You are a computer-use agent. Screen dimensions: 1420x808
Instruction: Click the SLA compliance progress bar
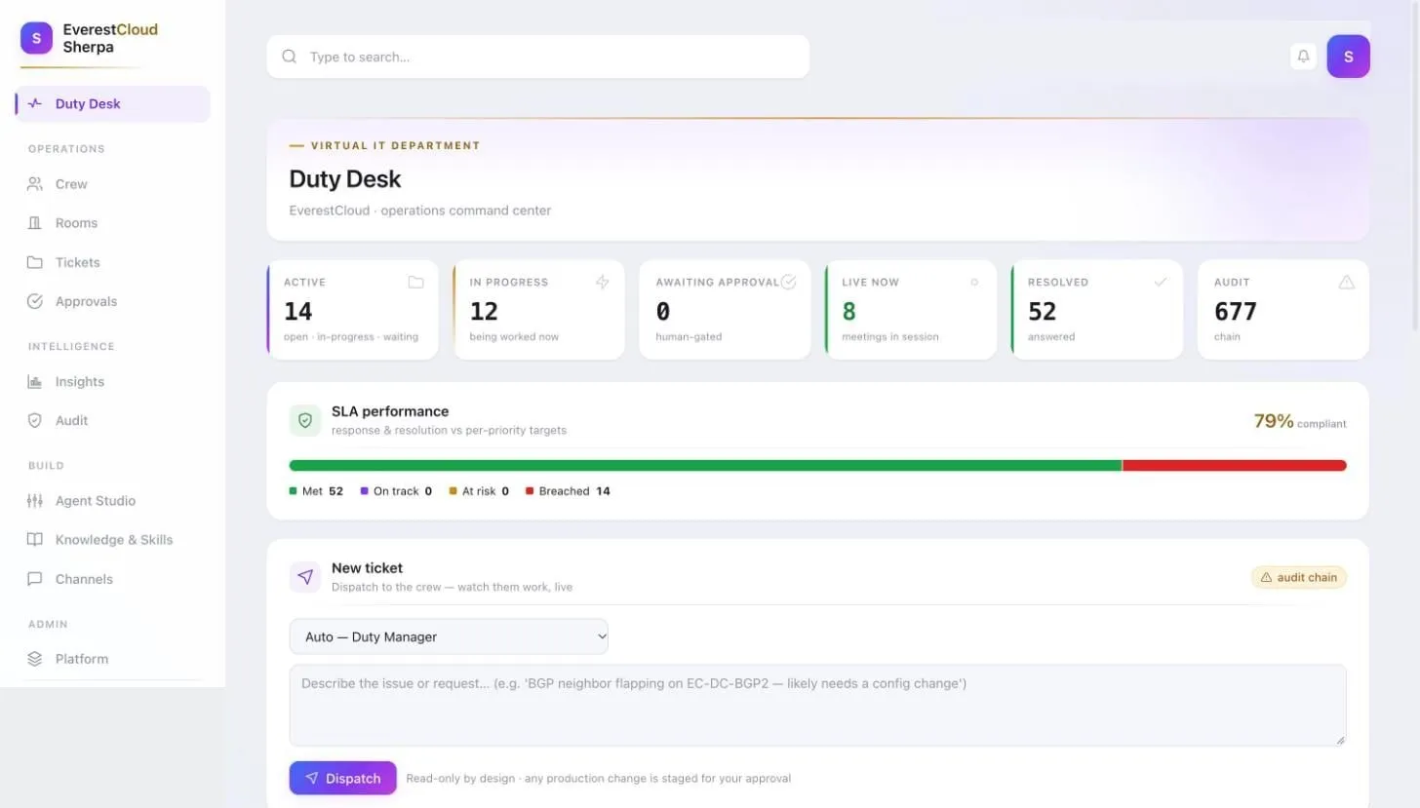tap(818, 466)
